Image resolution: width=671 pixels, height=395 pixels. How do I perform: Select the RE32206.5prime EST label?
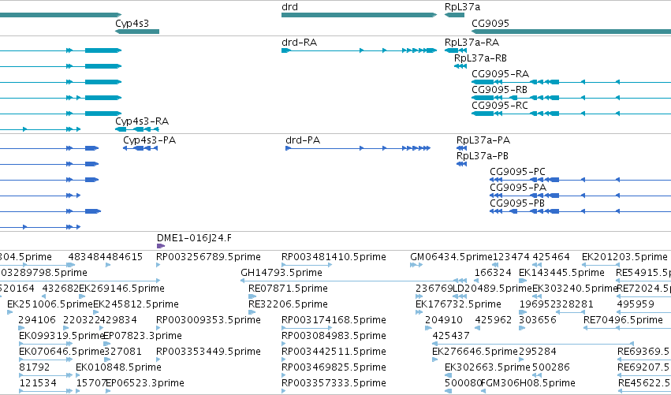pyautogui.click(x=288, y=304)
